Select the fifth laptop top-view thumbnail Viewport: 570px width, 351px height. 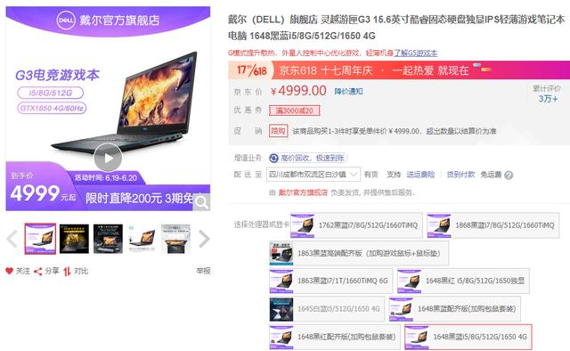[x=175, y=239]
